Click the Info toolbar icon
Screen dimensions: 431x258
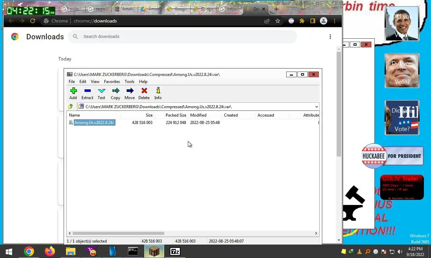pyautogui.click(x=158, y=93)
